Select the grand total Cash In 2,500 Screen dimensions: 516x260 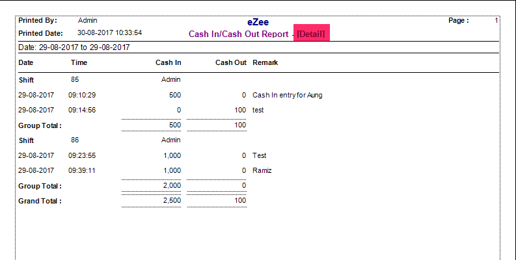coord(172,200)
